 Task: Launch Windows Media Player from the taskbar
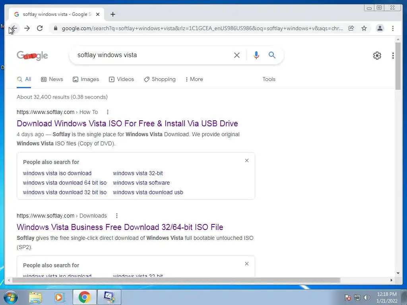(x=60, y=297)
